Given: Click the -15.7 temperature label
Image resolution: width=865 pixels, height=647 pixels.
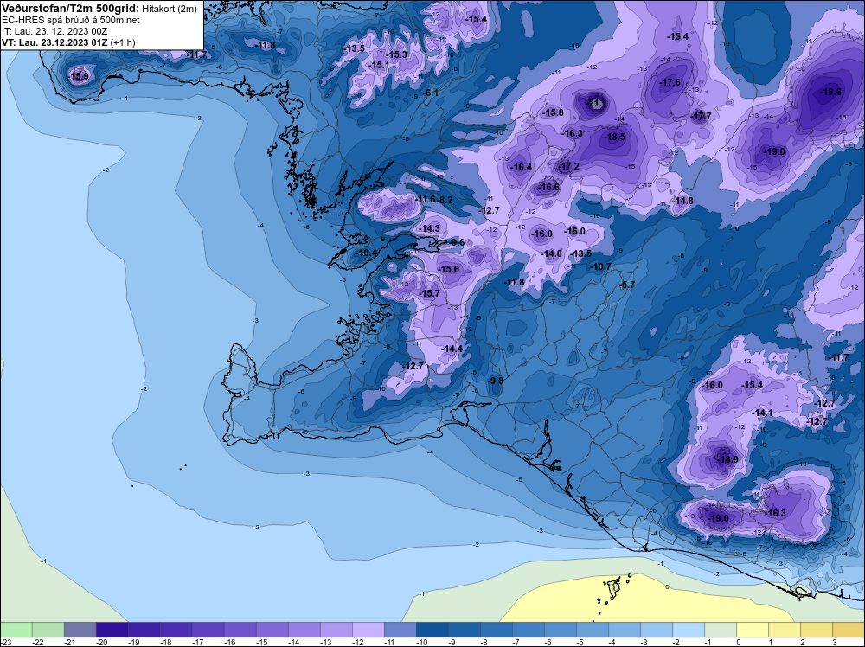Looking at the screenshot, I should tap(430, 293).
